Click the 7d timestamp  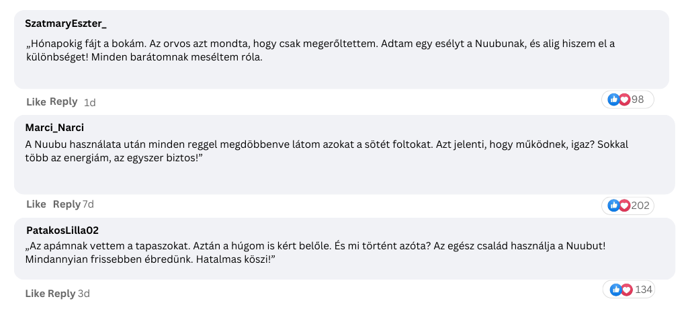tap(88, 204)
